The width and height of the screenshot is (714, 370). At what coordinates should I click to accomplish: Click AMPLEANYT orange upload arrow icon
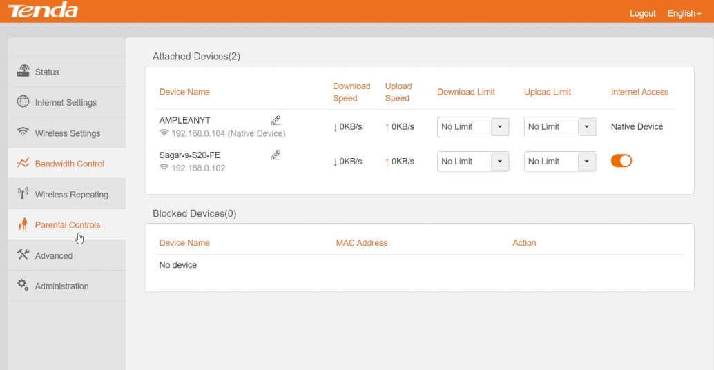coord(387,128)
